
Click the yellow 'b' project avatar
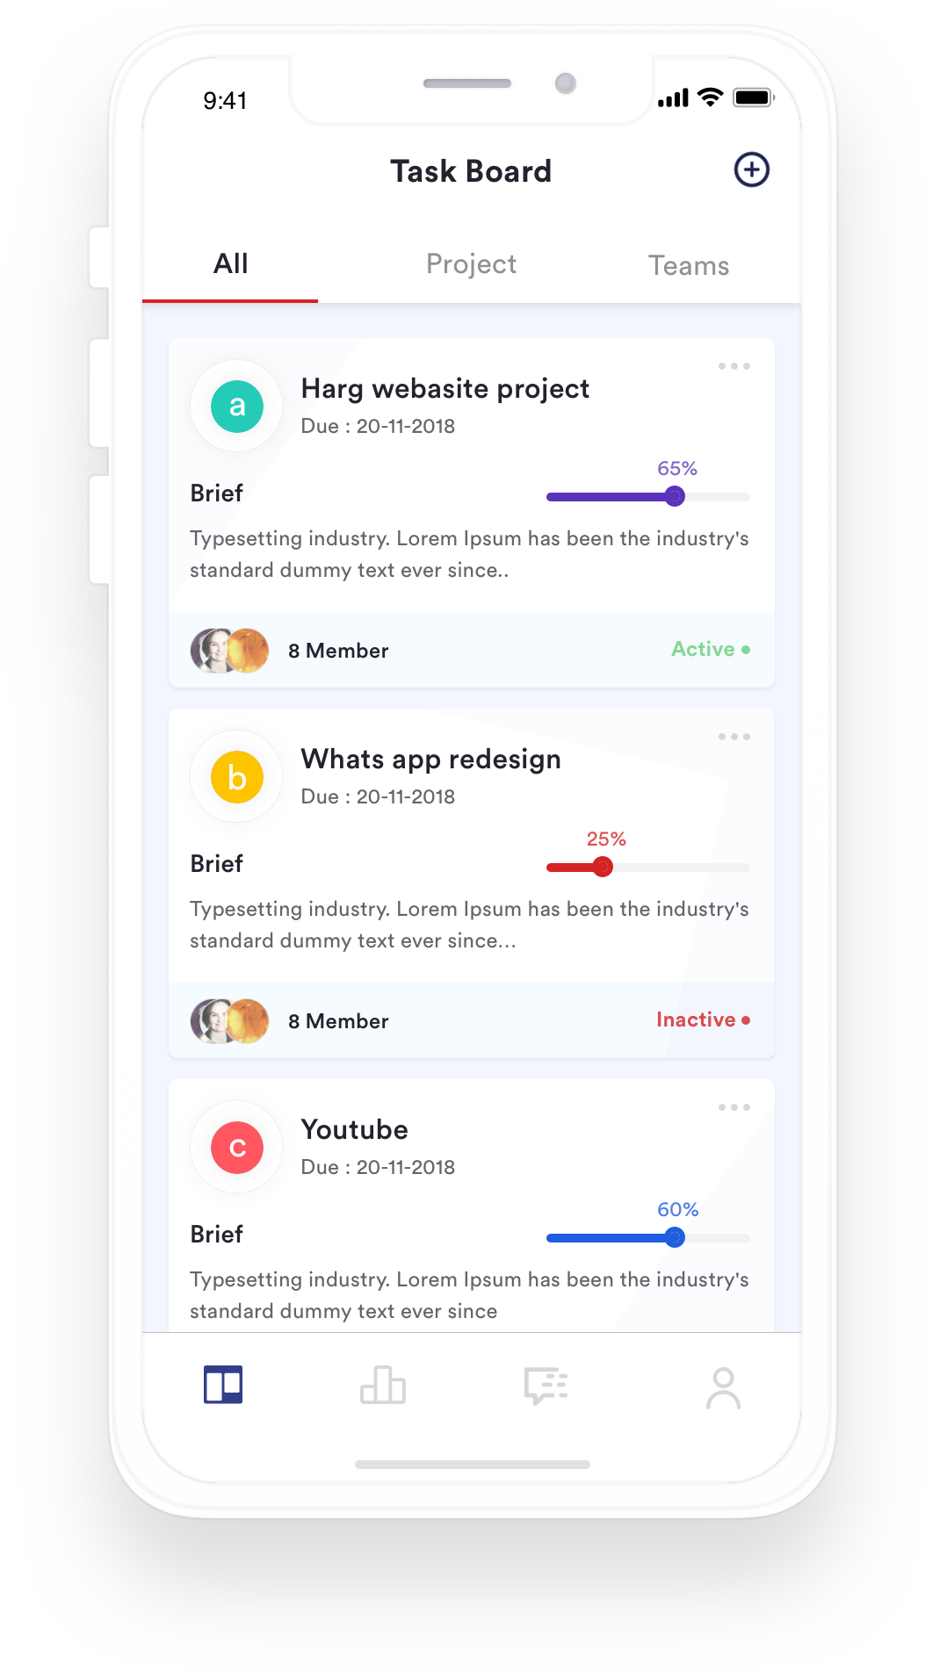point(236,777)
